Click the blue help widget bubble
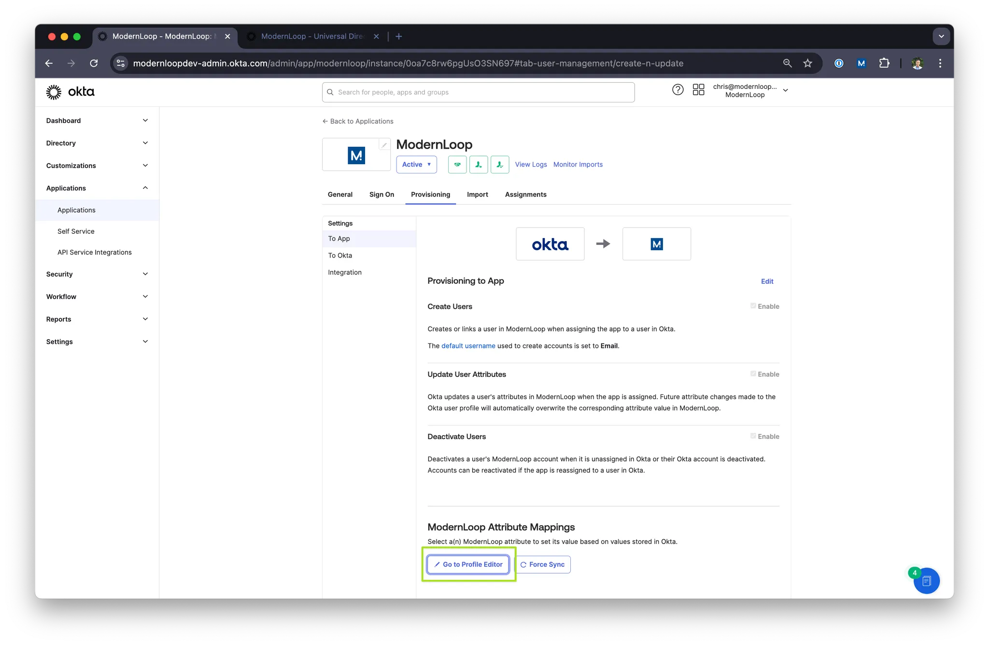The height and width of the screenshot is (645, 989). [926, 581]
